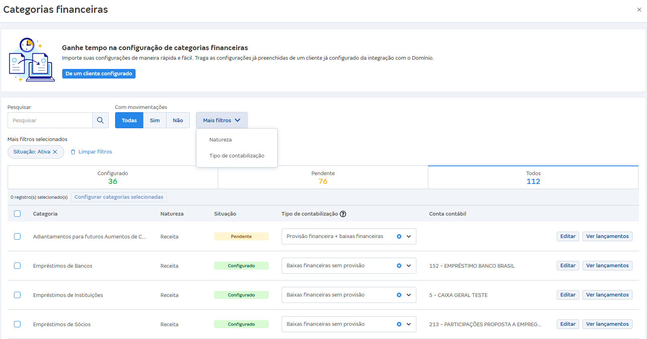Clear contabilização type for Empréstimos de Sócios
The image size is (647, 339).
(399, 324)
